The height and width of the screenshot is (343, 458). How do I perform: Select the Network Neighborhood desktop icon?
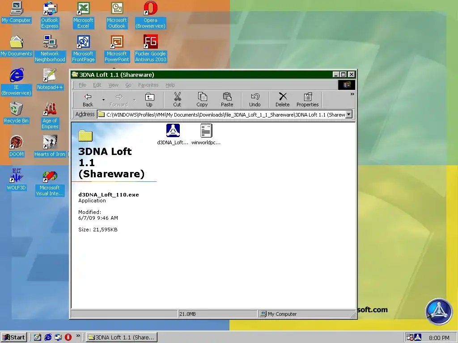[x=50, y=49]
